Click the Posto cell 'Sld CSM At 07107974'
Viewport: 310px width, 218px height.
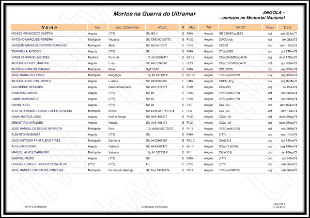pos(160,111)
